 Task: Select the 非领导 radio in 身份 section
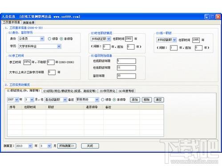point(66,39)
